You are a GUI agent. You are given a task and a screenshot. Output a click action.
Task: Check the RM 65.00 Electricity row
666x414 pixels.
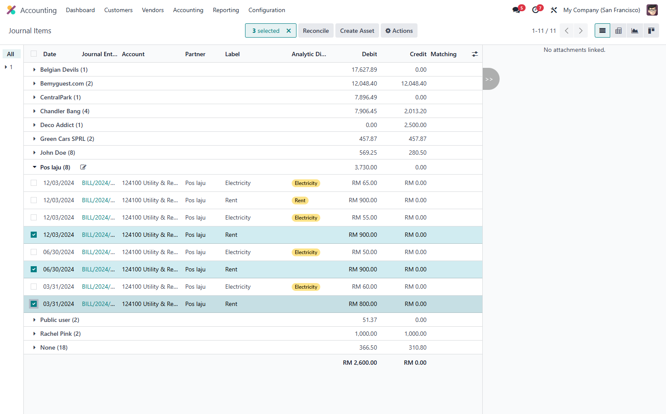click(34, 183)
